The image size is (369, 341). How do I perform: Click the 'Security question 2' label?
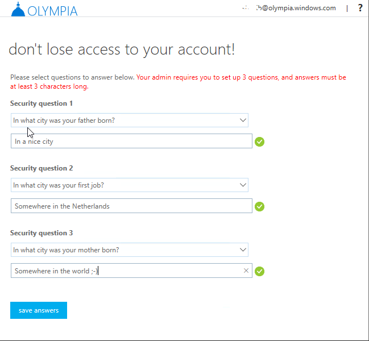pos(42,168)
